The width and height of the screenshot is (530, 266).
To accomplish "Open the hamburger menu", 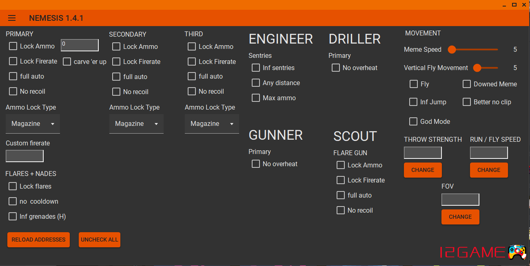I will (x=12, y=18).
